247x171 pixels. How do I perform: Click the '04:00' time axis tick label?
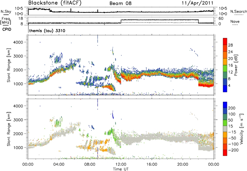point(59,165)
